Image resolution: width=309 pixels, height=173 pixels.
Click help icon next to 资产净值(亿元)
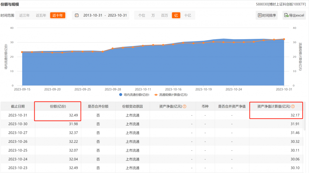pyautogui.click(x=184, y=106)
